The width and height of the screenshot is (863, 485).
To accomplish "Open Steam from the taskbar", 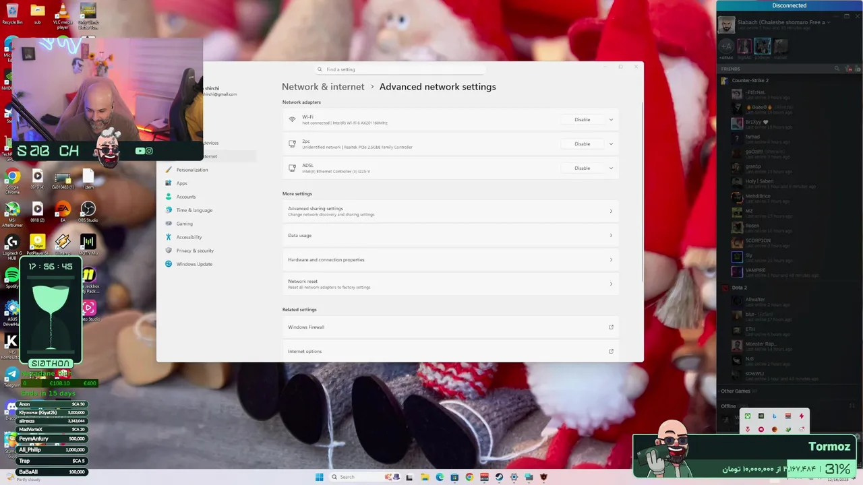I will pyautogui.click(x=499, y=477).
